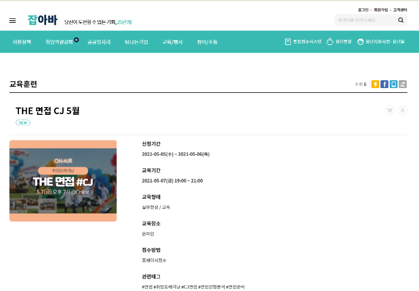Click the 교육훈련 heading
This screenshot has width=419, height=291.
(x=23, y=84)
